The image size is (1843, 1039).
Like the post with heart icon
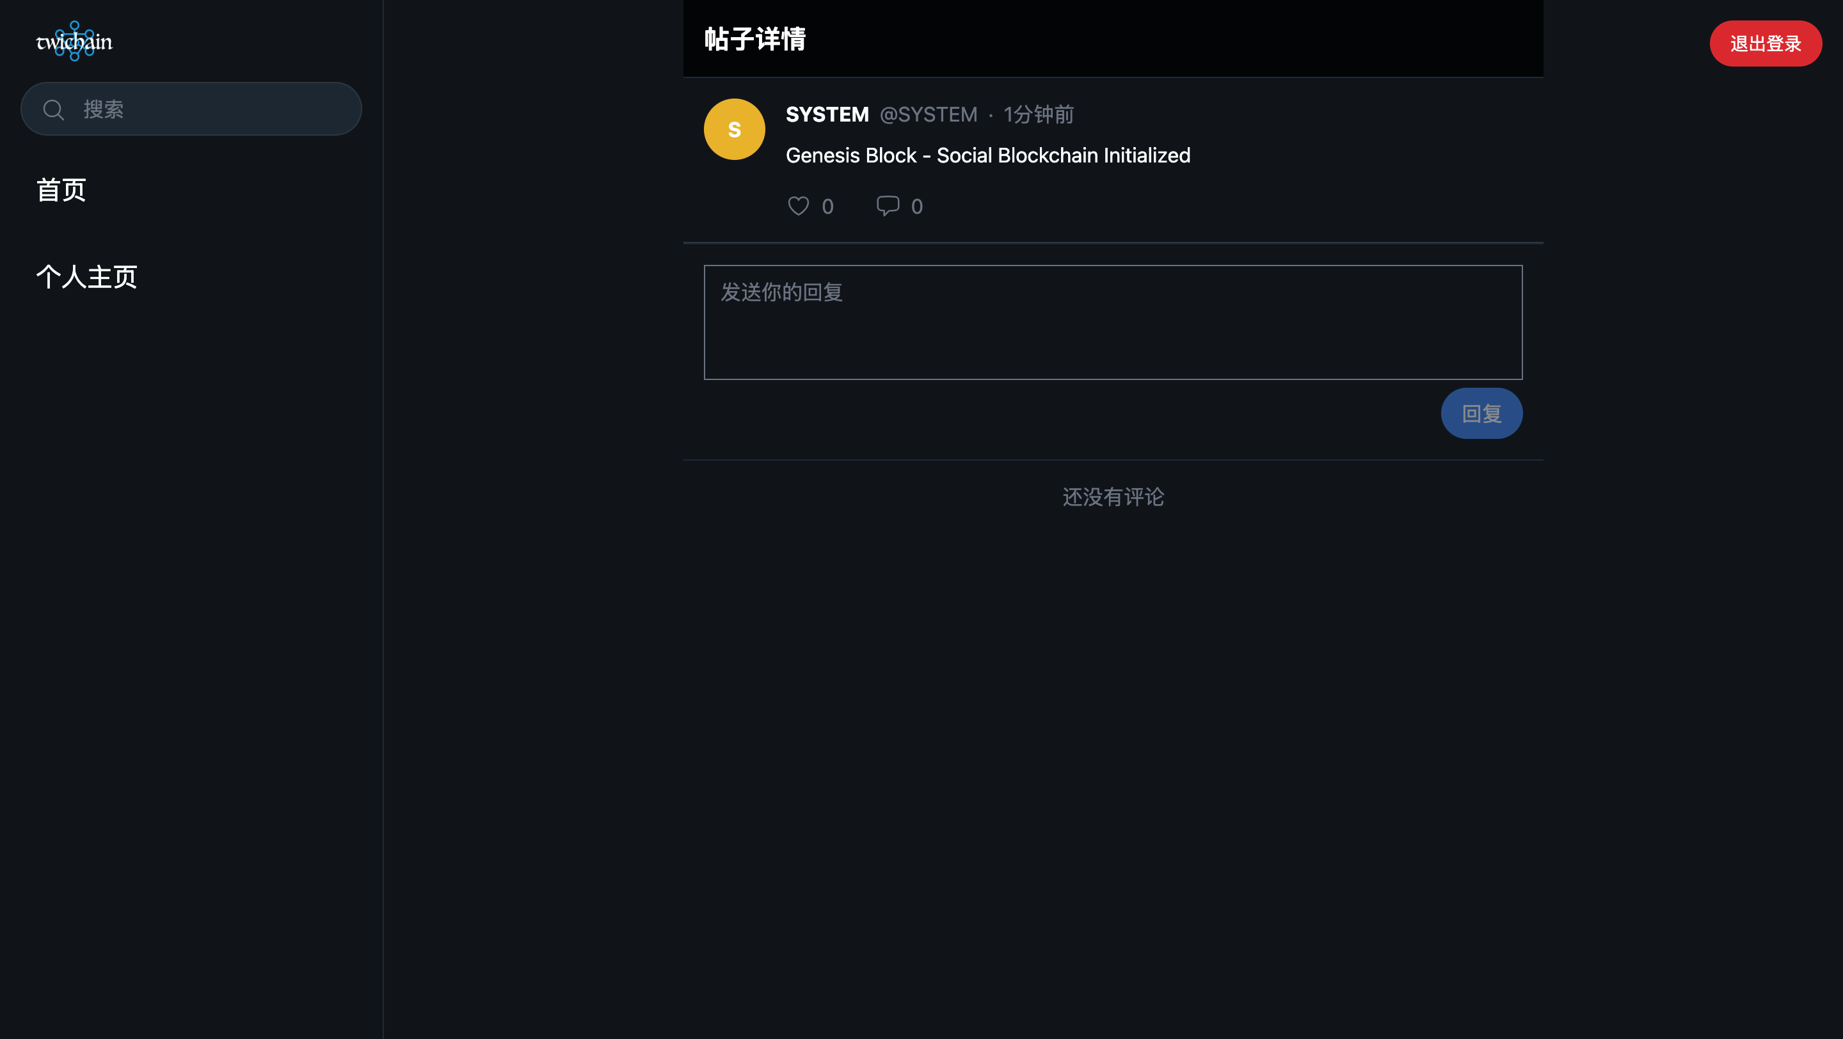point(798,206)
